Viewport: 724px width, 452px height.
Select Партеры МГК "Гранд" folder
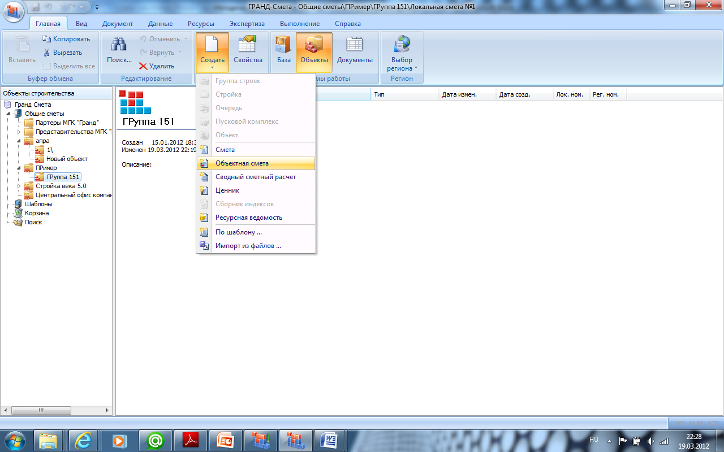(x=67, y=123)
